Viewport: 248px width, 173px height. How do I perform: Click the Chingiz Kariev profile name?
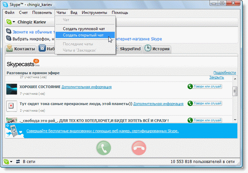[x=32, y=22]
